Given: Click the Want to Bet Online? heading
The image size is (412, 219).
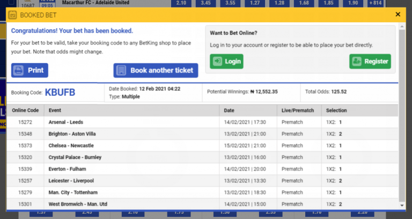Looking at the screenshot, I should [233, 33].
